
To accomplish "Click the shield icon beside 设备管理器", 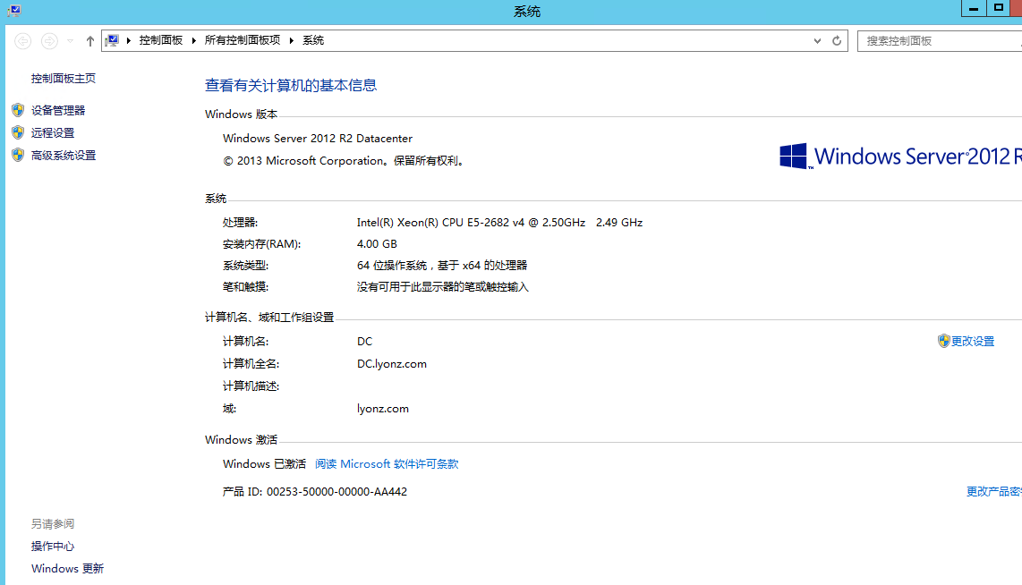I will point(18,110).
